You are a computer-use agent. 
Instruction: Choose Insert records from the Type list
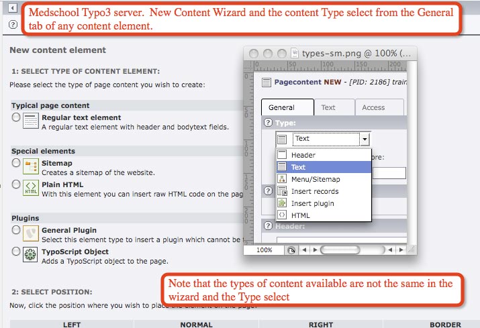tap(315, 191)
